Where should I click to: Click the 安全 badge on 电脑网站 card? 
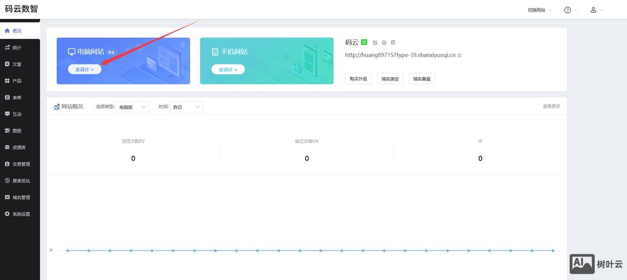coord(112,52)
